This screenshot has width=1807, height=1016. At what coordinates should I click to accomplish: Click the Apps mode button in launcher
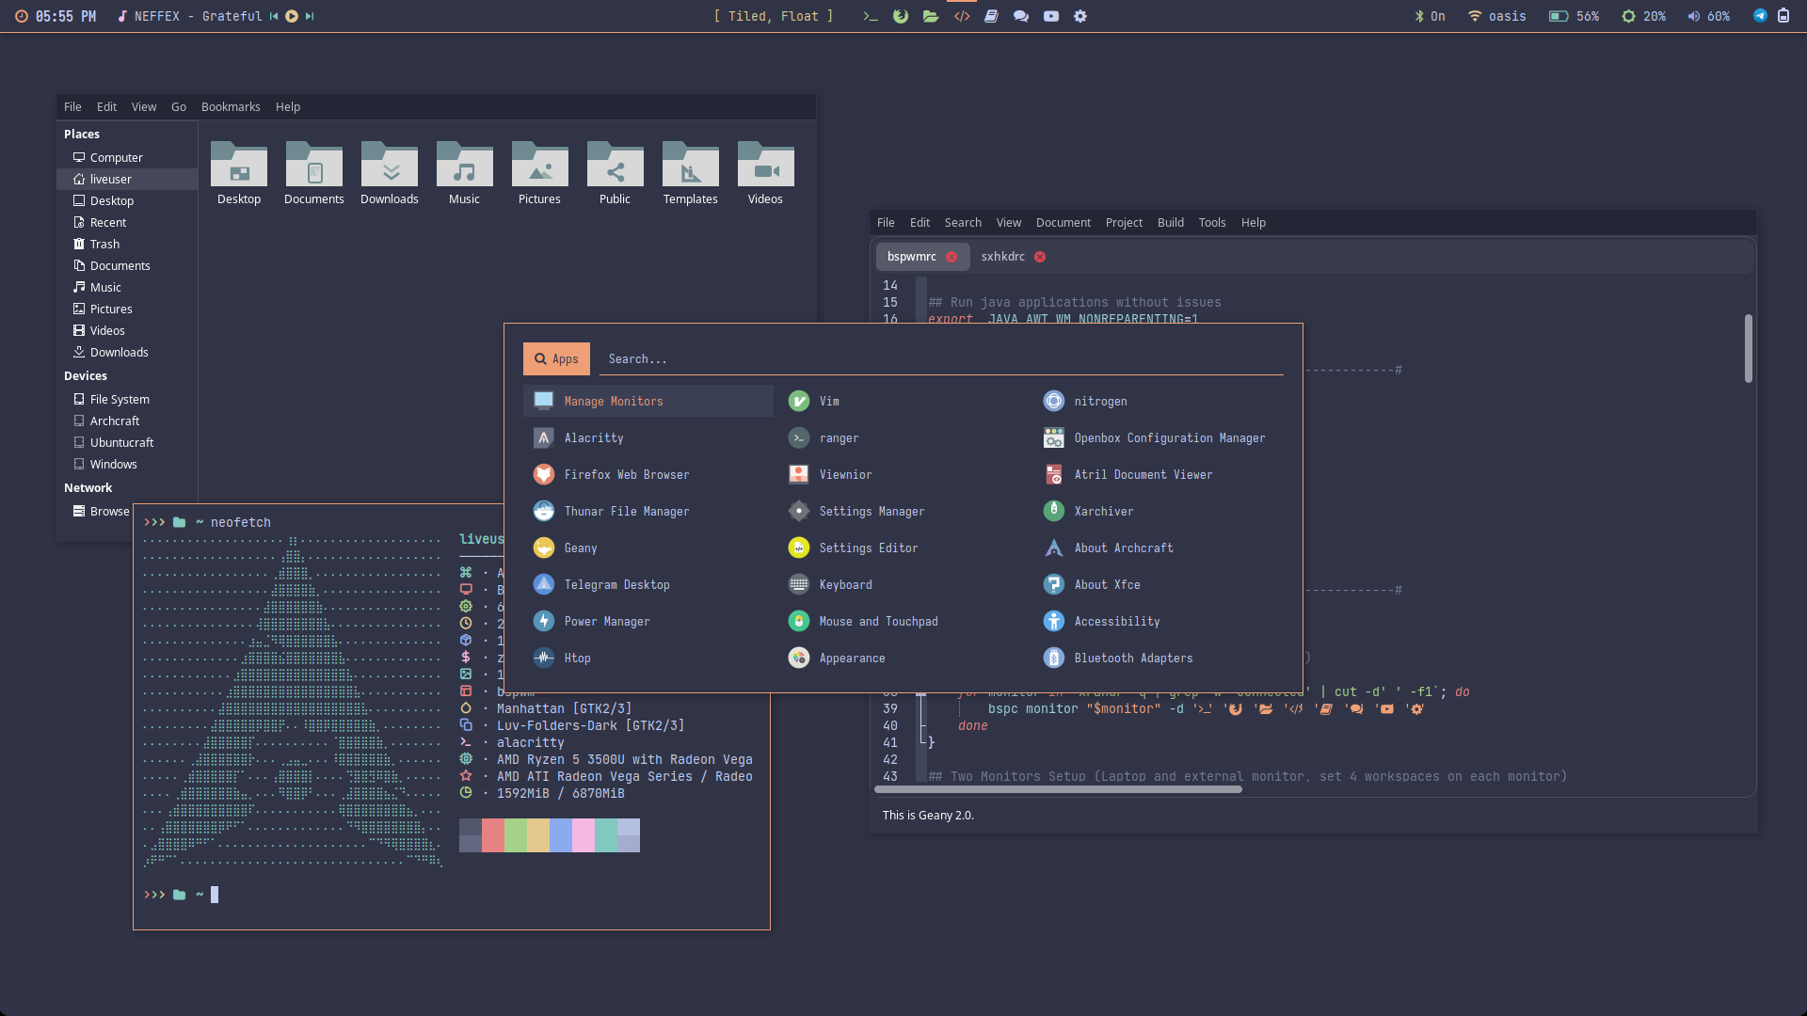tap(556, 359)
